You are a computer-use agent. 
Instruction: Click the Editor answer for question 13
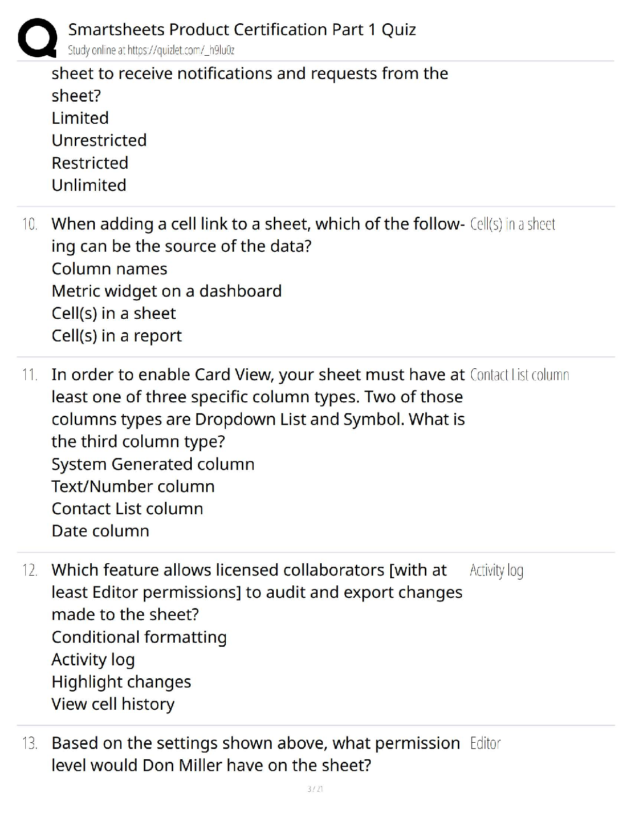click(x=485, y=743)
